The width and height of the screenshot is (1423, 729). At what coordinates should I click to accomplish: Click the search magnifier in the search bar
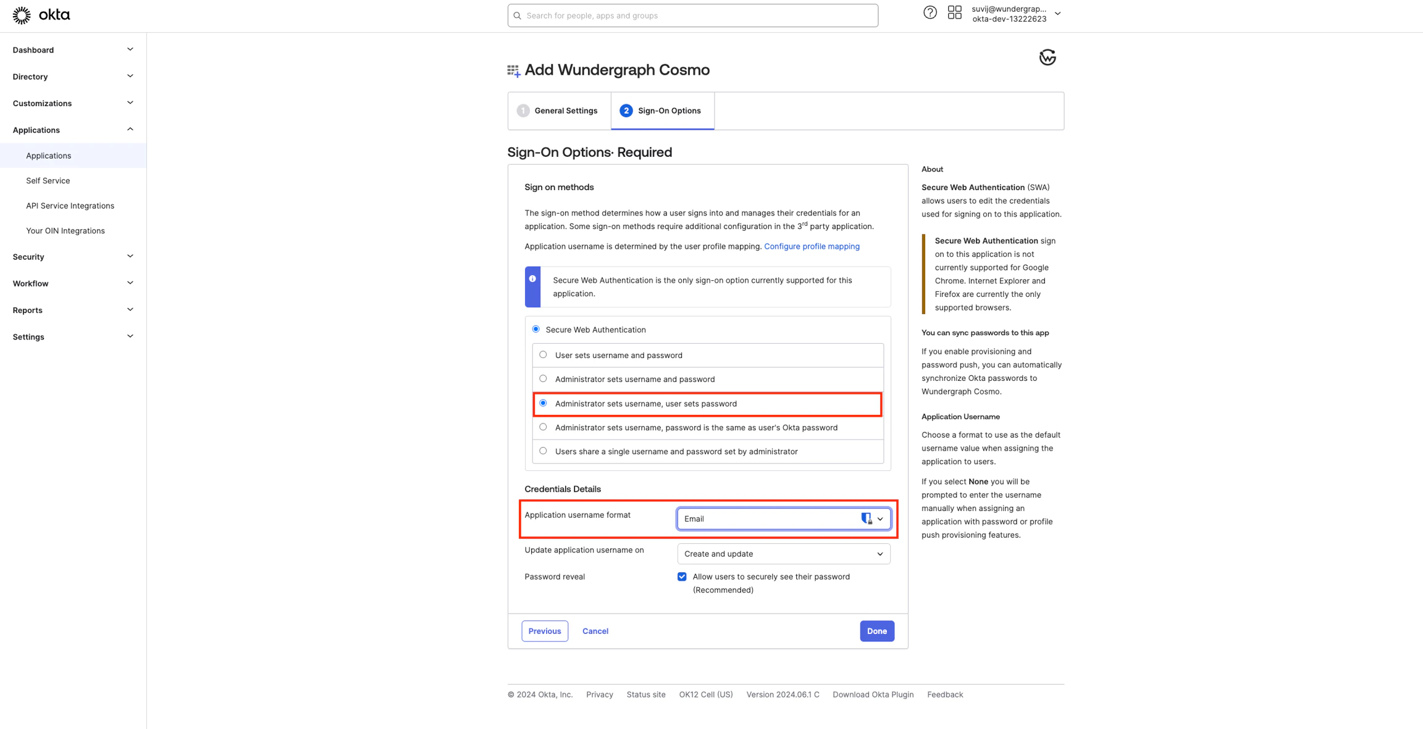coord(518,15)
